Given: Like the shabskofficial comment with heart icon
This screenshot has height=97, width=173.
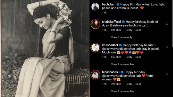Looking at the screenshot, I should (x=167, y=24).
